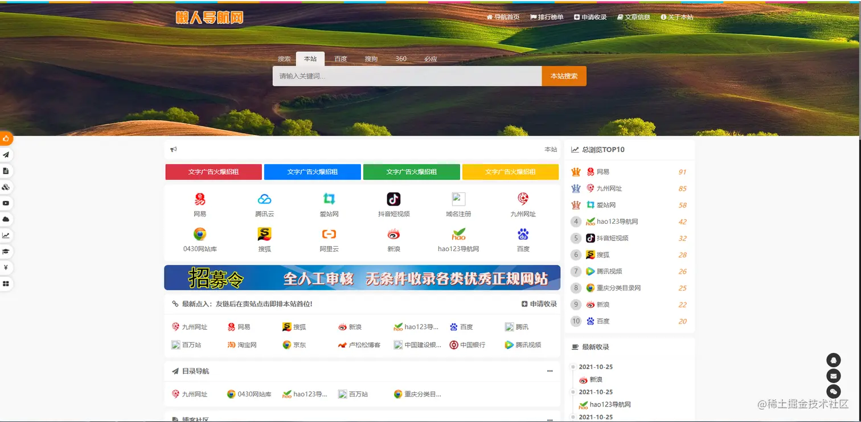Screen dimensions: 861x422
Task: Click the document icon in left sidebar
Action: click(6, 171)
